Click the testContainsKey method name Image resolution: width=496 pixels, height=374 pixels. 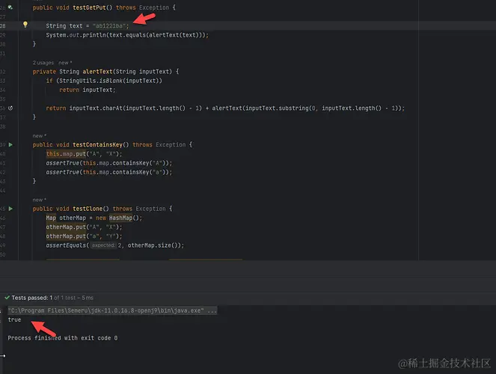click(98, 144)
